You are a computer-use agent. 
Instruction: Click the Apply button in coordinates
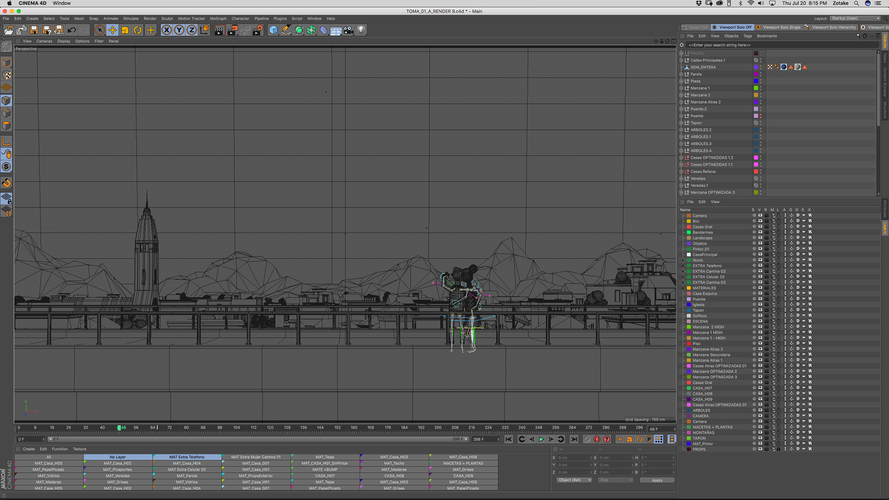pyautogui.click(x=657, y=480)
